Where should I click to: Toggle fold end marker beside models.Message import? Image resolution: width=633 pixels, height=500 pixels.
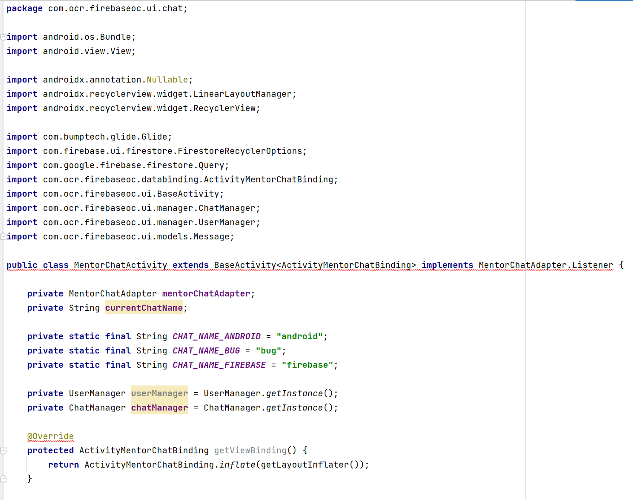(x=3, y=236)
